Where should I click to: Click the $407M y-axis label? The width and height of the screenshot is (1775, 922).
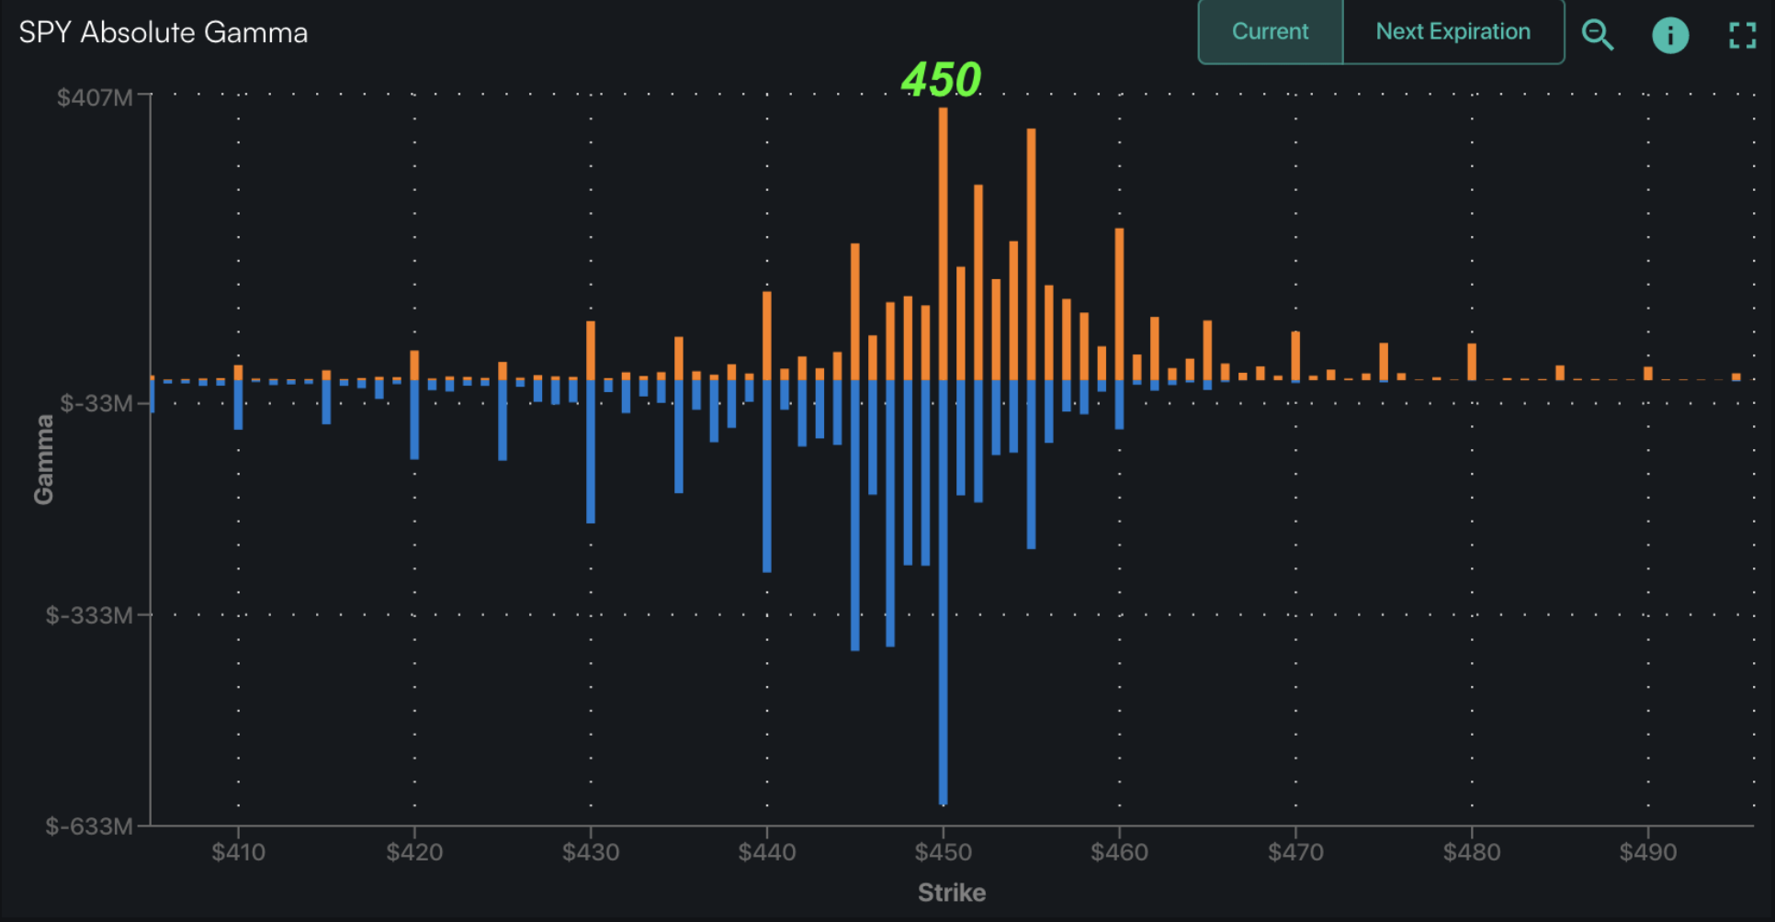[95, 97]
